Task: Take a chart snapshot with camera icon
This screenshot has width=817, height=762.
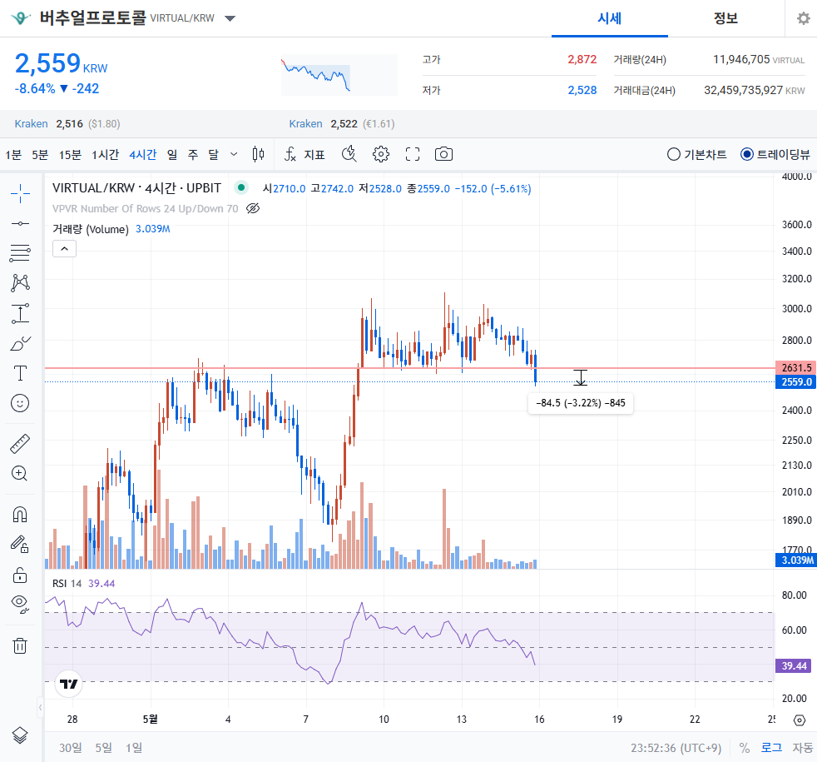Action: (444, 154)
